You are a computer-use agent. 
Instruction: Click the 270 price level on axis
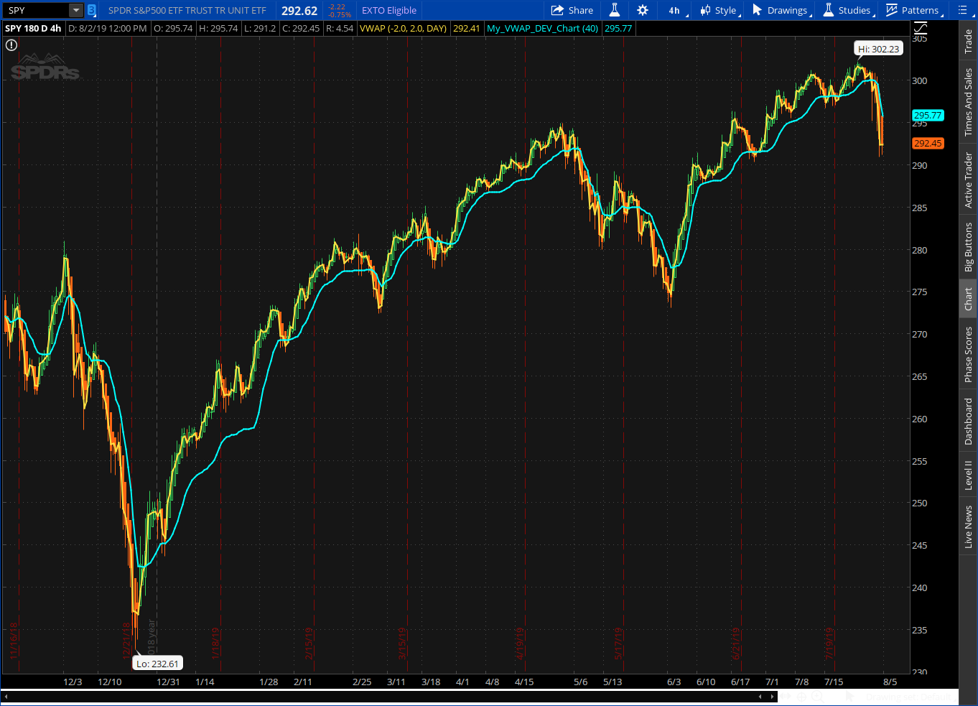[x=919, y=334]
